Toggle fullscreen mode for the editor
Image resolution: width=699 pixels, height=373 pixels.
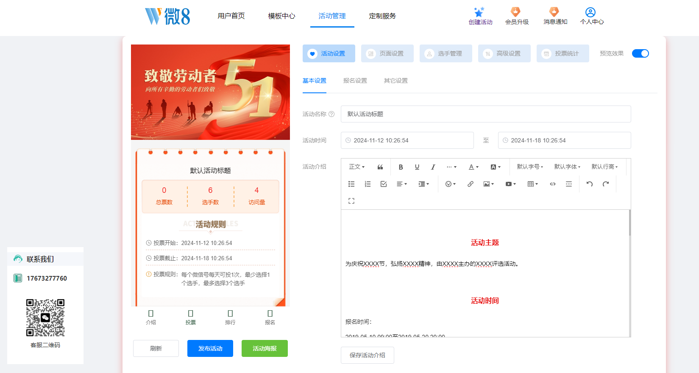(351, 201)
